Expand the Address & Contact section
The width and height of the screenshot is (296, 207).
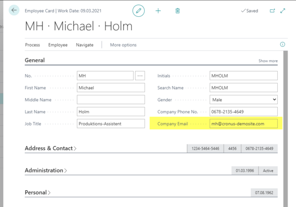pos(50,148)
